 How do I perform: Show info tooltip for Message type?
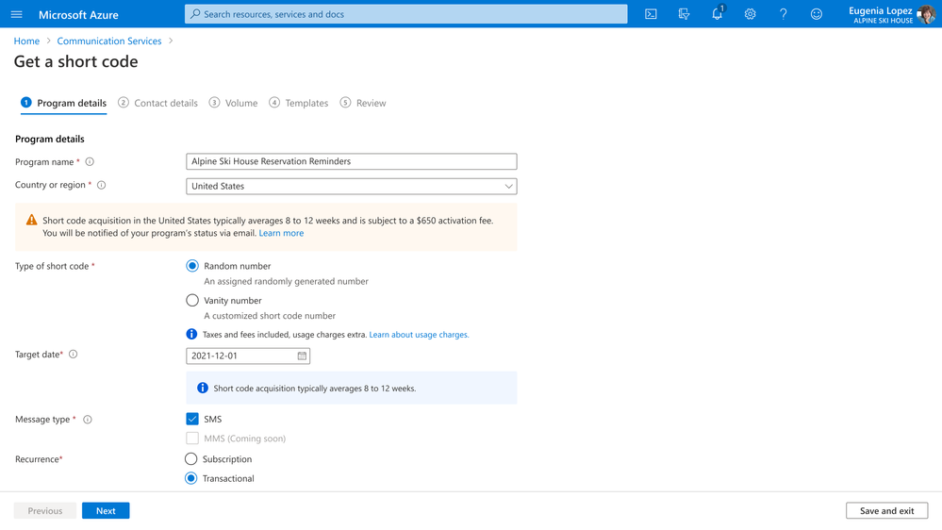pos(88,420)
